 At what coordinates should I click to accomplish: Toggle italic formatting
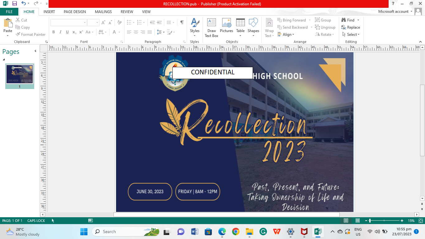[60, 32]
